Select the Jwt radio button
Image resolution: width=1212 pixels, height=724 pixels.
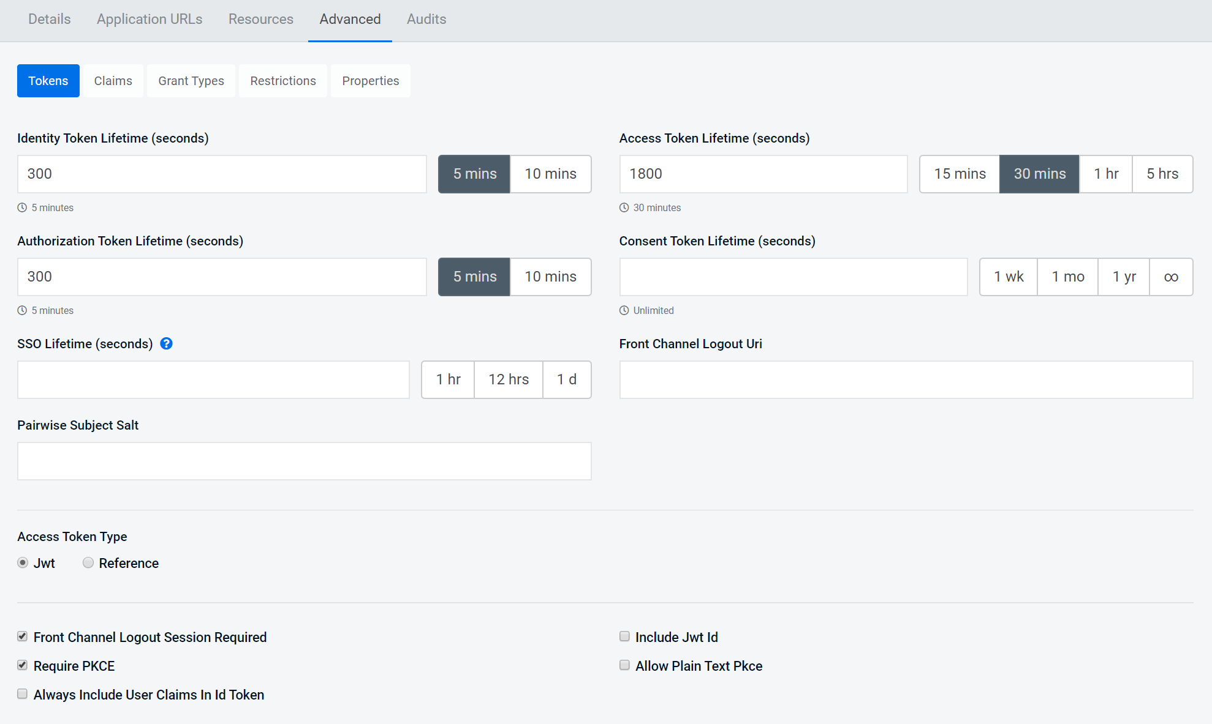(22, 562)
